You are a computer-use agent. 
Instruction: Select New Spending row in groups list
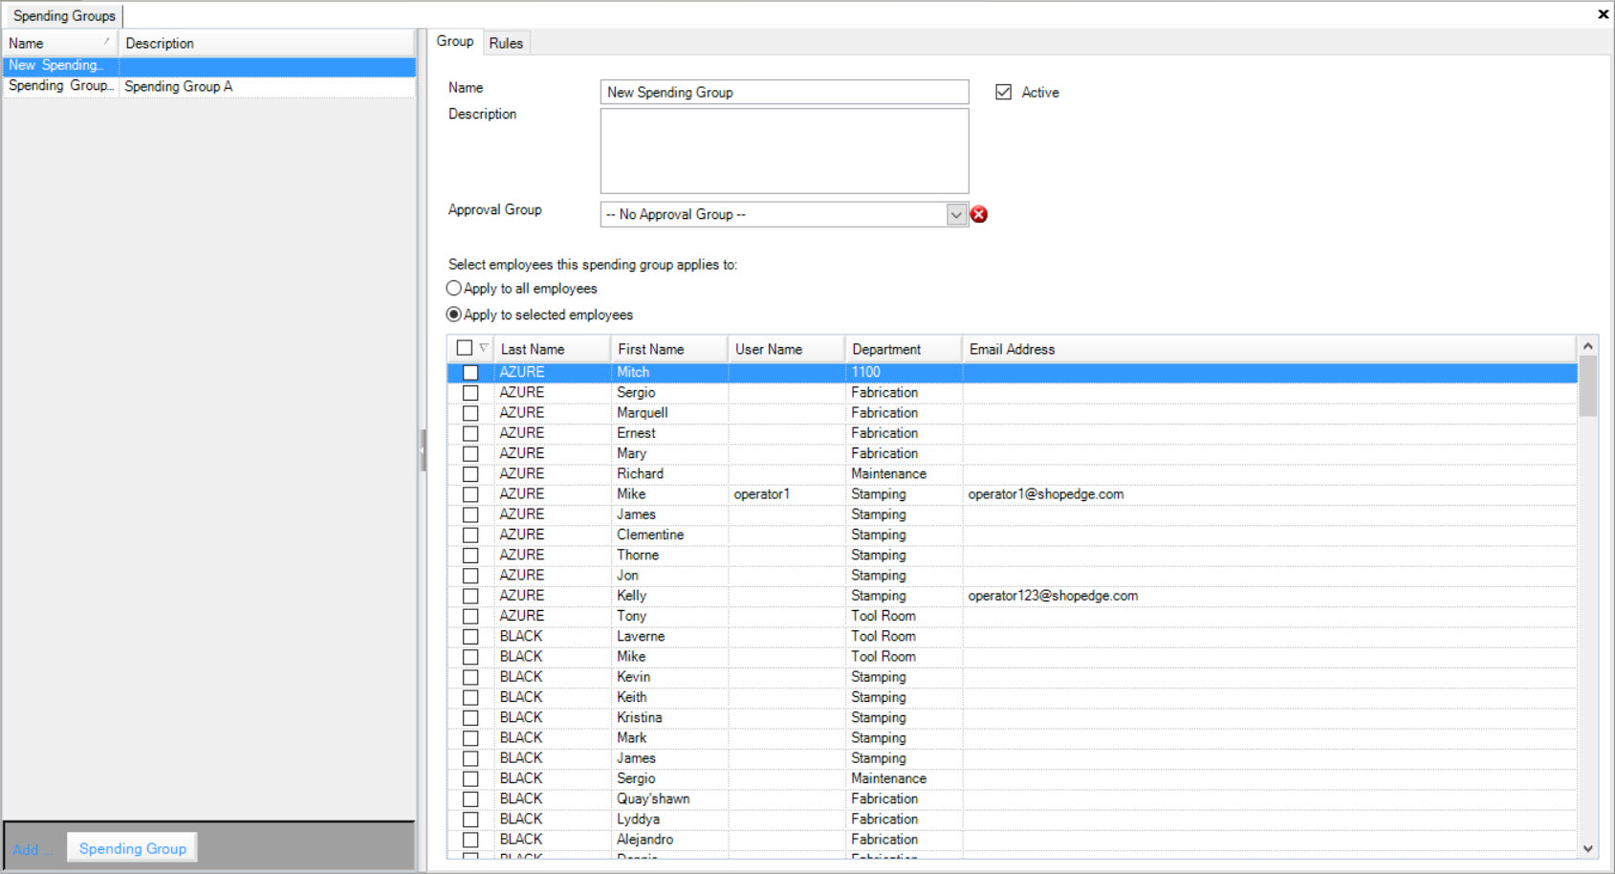pyautogui.click(x=208, y=66)
